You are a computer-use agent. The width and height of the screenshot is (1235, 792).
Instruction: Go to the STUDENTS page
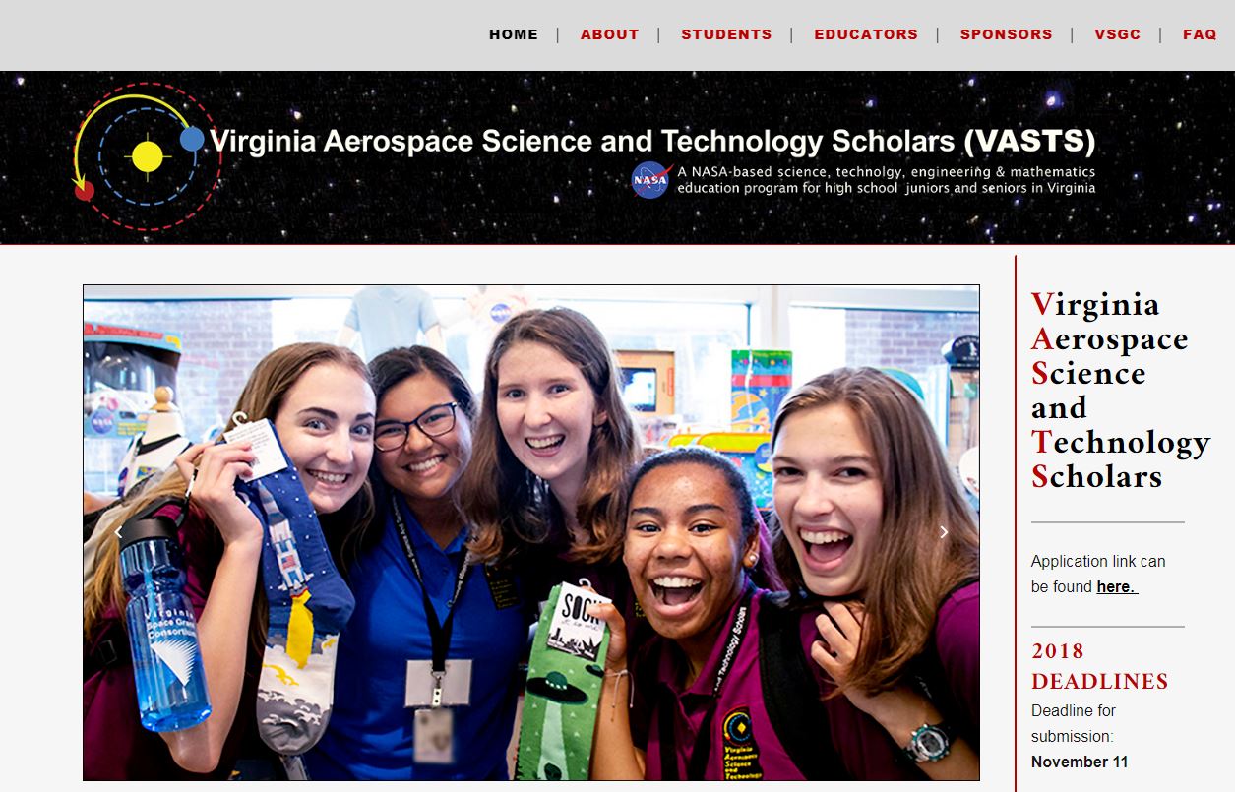tap(726, 34)
